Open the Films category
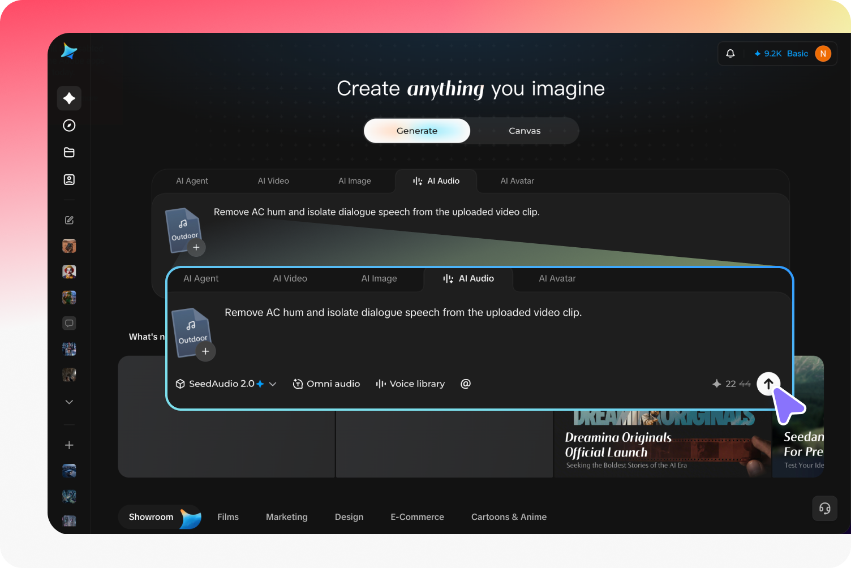This screenshot has width=851, height=568. [x=228, y=517]
